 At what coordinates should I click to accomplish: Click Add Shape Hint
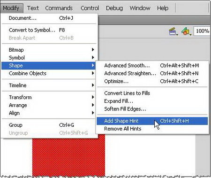pyautogui.click(x=152, y=121)
